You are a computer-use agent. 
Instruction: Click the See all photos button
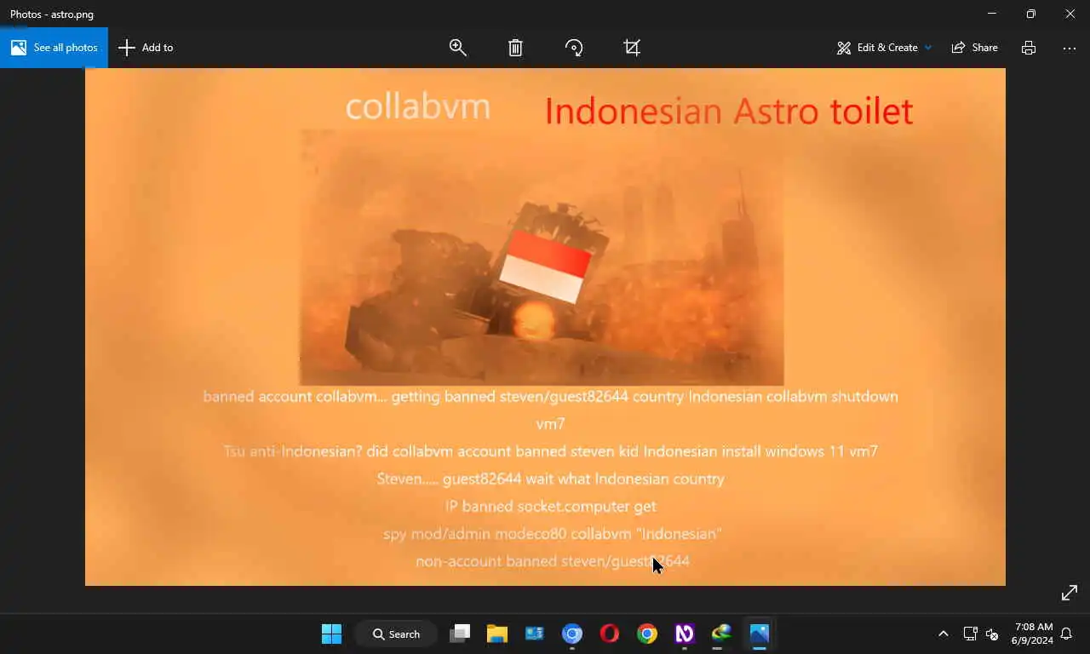(54, 48)
